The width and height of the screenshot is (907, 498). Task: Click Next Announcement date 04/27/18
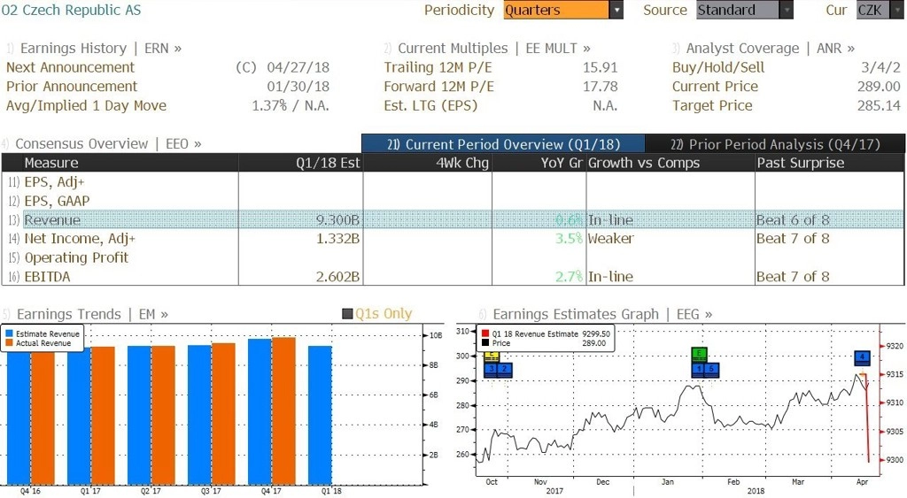298,67
